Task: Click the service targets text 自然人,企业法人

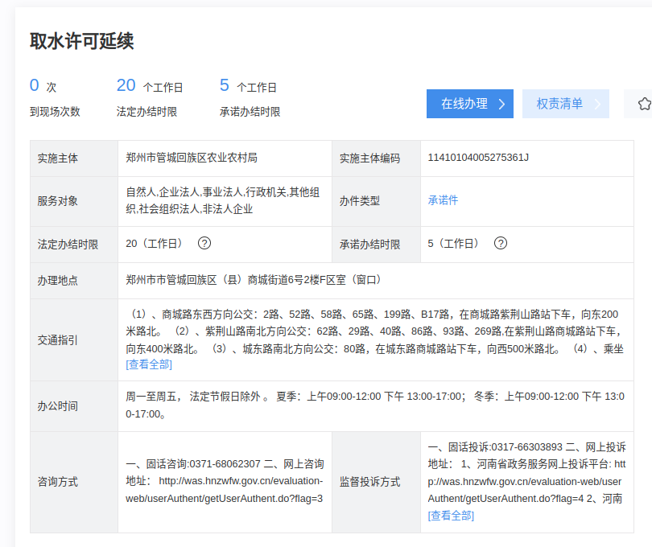Action: (x=163, y=192)
